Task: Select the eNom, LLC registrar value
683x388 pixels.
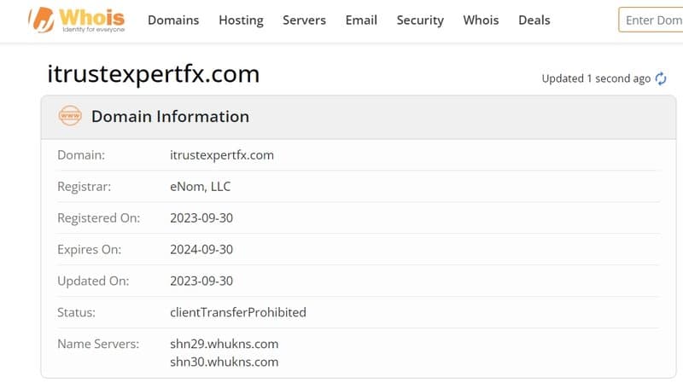Action: pyautogui.click(x=200, y=187)
